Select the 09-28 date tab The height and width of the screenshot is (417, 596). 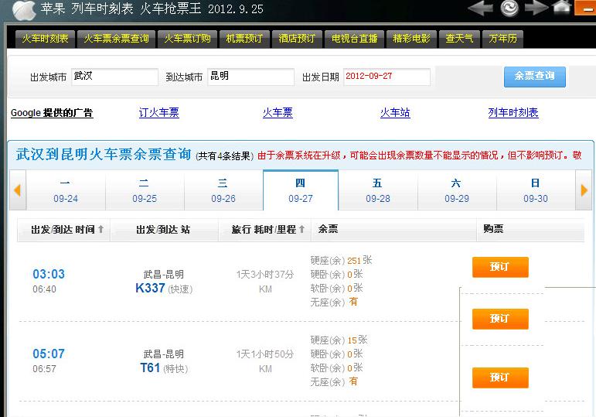[x=377, y=190]
